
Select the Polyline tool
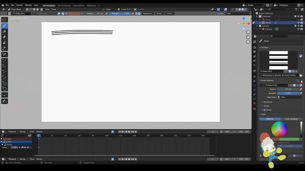coord(4,66)
